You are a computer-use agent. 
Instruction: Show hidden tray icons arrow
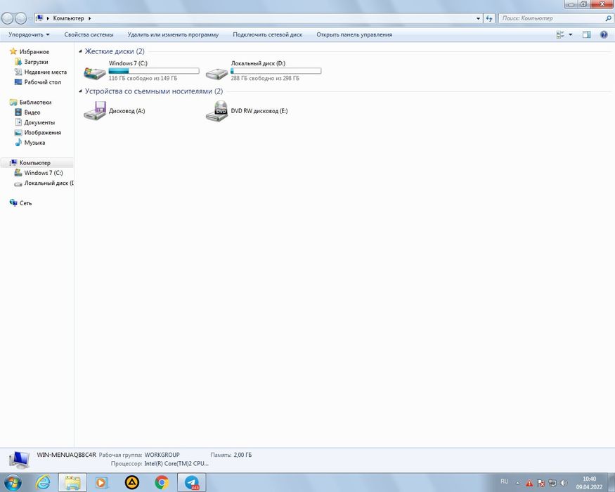(x=517, y=483)
